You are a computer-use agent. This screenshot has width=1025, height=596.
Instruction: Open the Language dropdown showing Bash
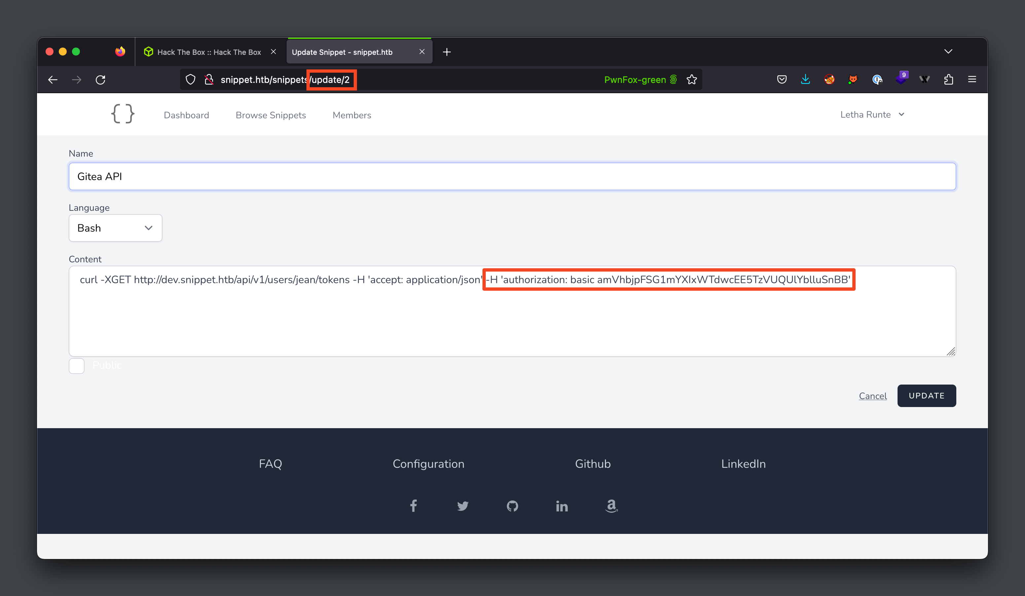click(x=116, y=228)
